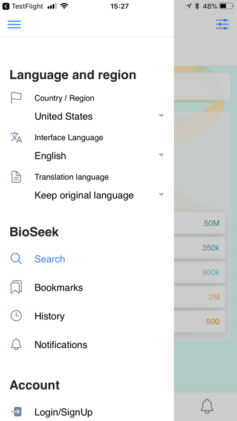237x421 pixels.
Task: Tap the Login/SignUp link
Action: (x=63, y=412)
